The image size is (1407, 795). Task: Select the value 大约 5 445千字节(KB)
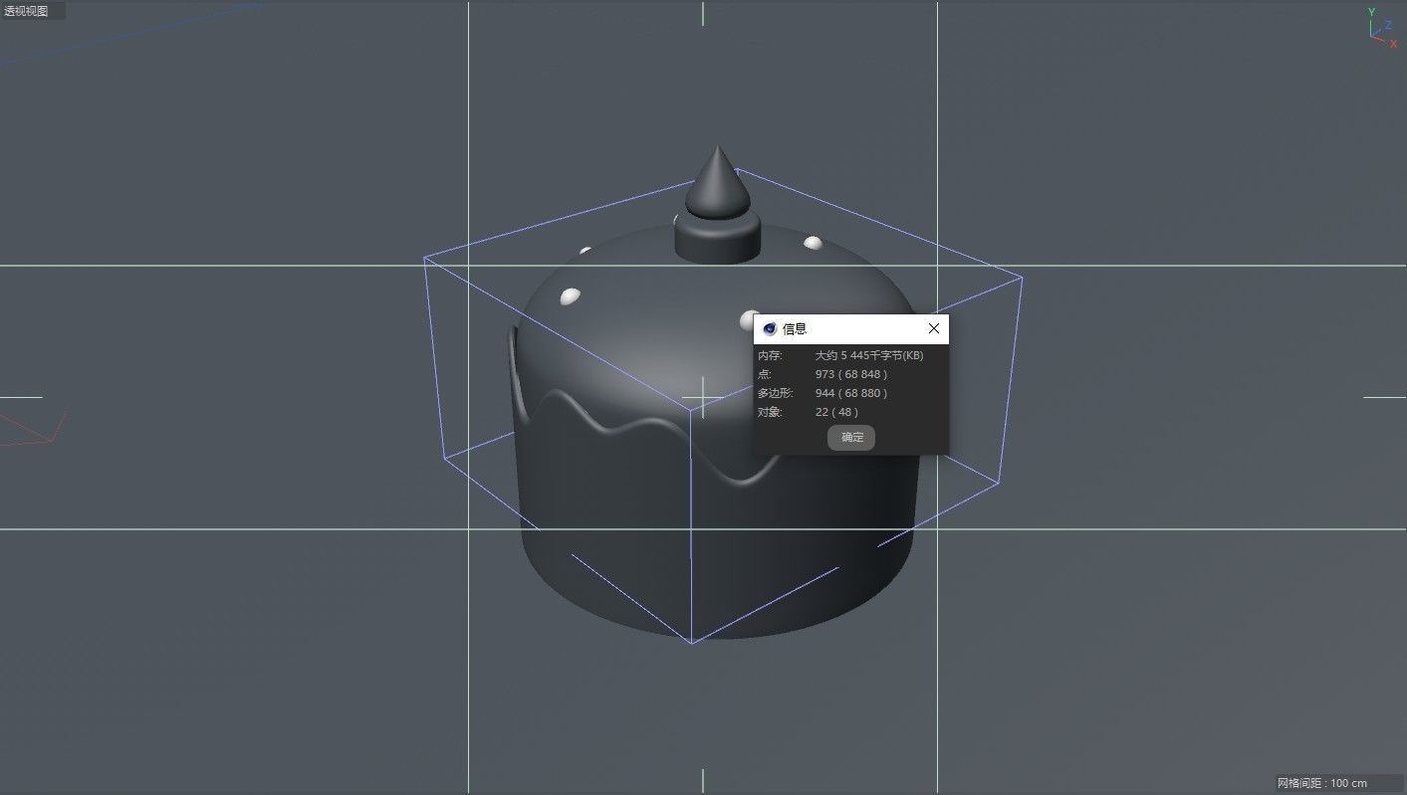pos(868,355)
